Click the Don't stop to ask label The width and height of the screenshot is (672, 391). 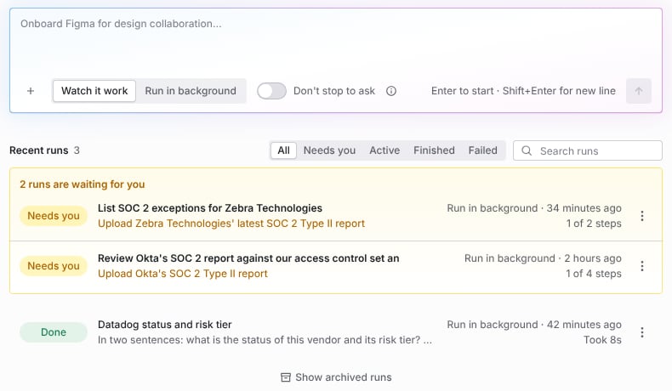tap(333, 91)
